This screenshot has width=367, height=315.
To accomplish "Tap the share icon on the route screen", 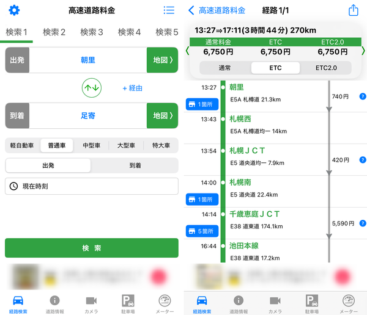I will 353,10.
